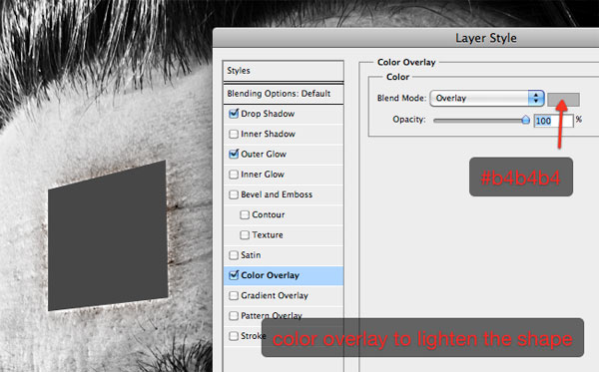Uncheck the Outer Glow checkbox
This screenshot has width=599, height=372.
[x=234, y=155]
